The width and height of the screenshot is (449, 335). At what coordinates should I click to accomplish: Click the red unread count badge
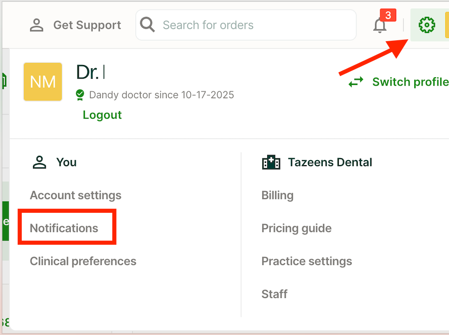[x=388, y=15]
